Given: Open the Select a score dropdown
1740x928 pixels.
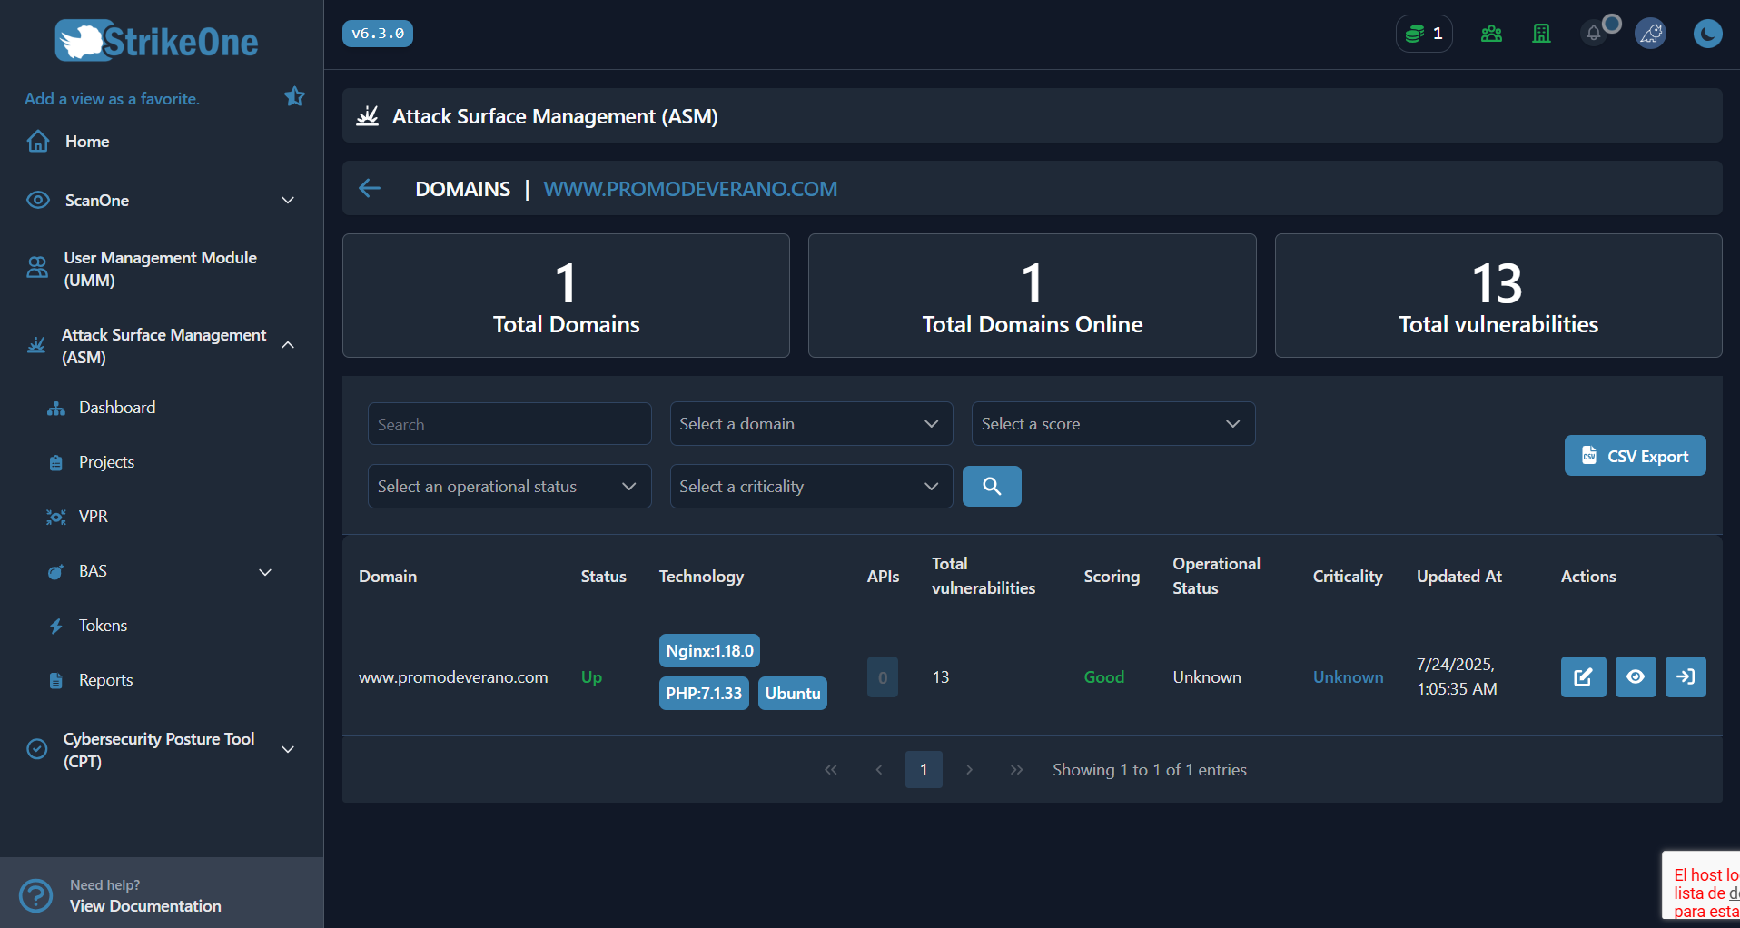Looking at the screenshot, I should point(1113,424).
